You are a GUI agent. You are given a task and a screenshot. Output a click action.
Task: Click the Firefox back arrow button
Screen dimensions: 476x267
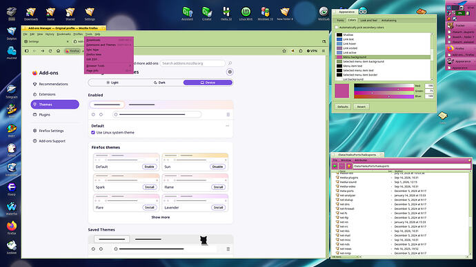pos(34,51)
